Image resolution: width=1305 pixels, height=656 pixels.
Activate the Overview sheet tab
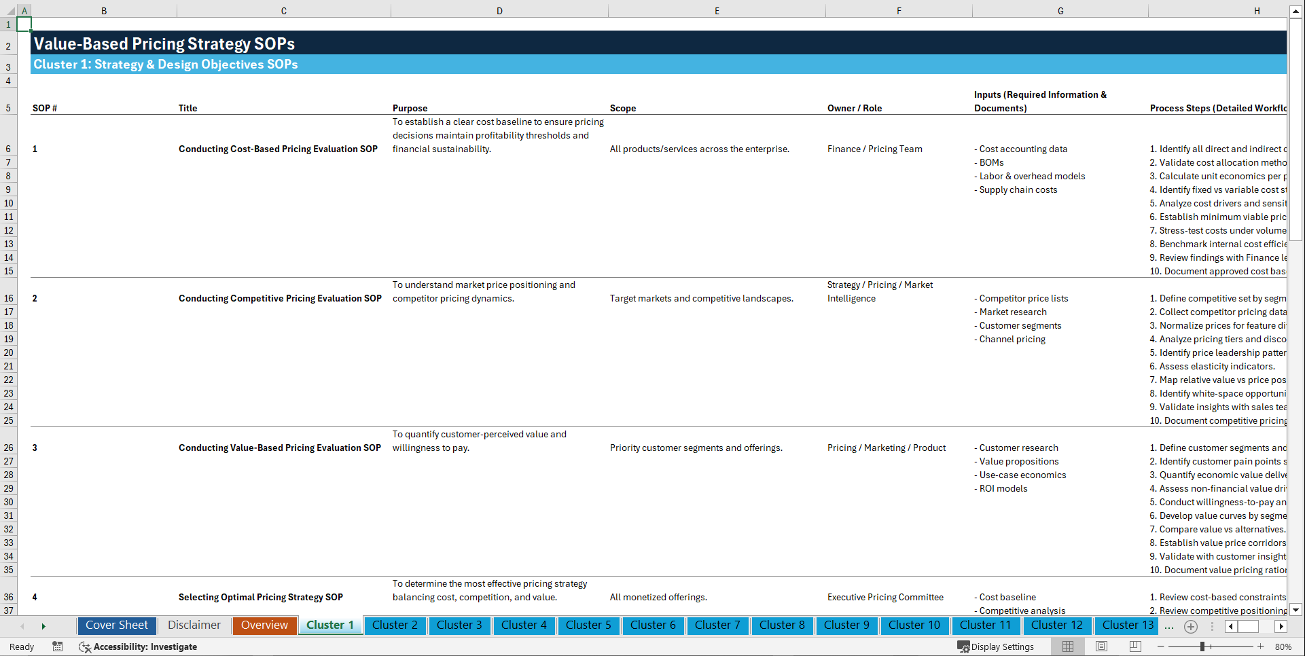coord(264,625)
